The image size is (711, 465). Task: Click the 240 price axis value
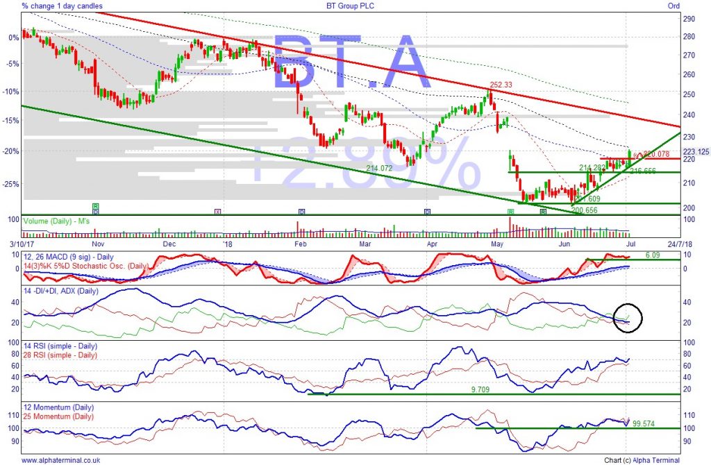[689, 115]
